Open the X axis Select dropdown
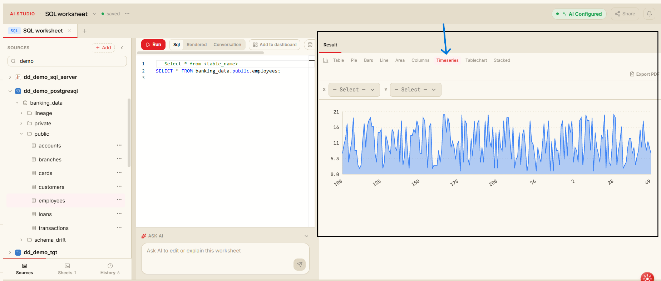661x281 pixels. click(354, 90)
